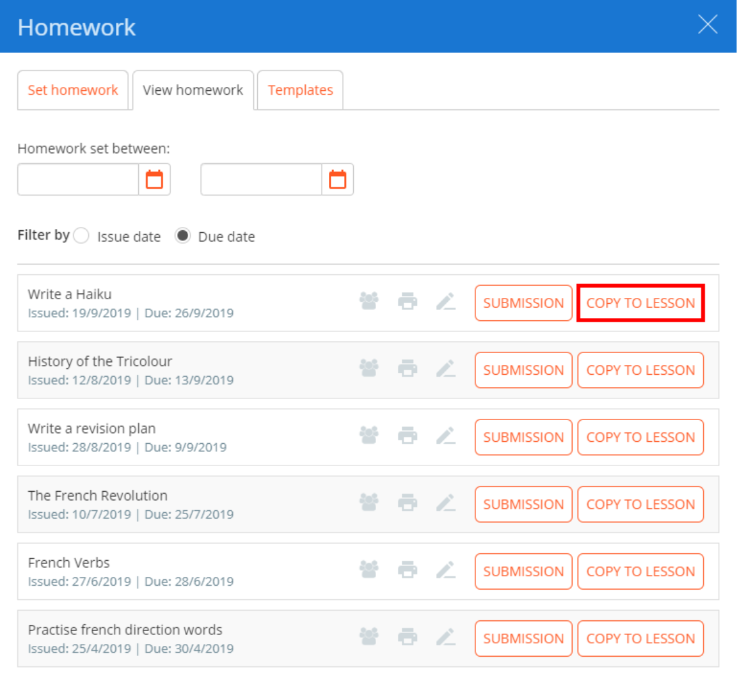The image size is (737, 674).
Task: Edit the French Verbs homework
Action: pos(445,570)
